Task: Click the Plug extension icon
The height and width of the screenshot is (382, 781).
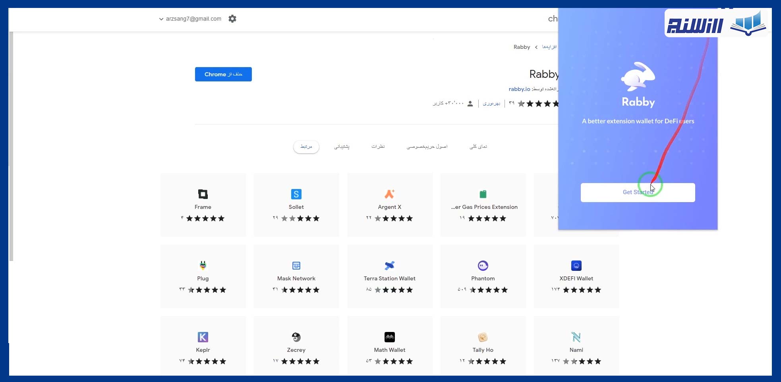Action: click(x=203, y=266)
